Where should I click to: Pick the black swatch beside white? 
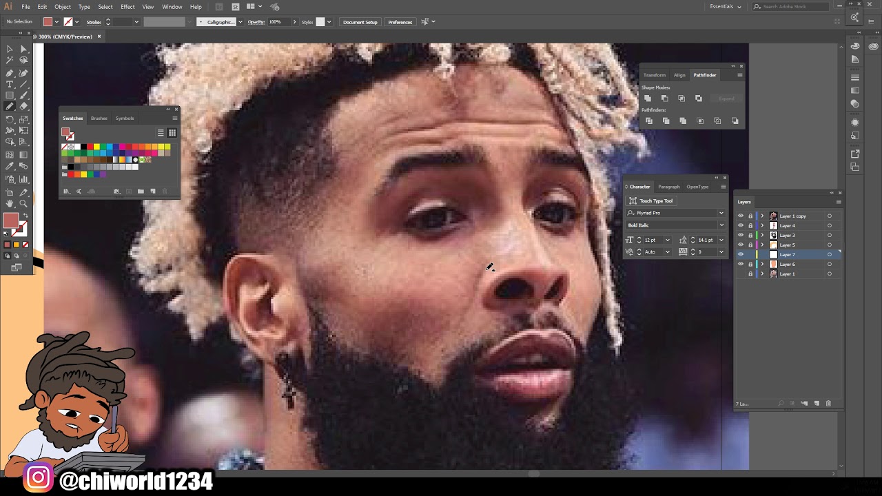[x=83, y=146]
